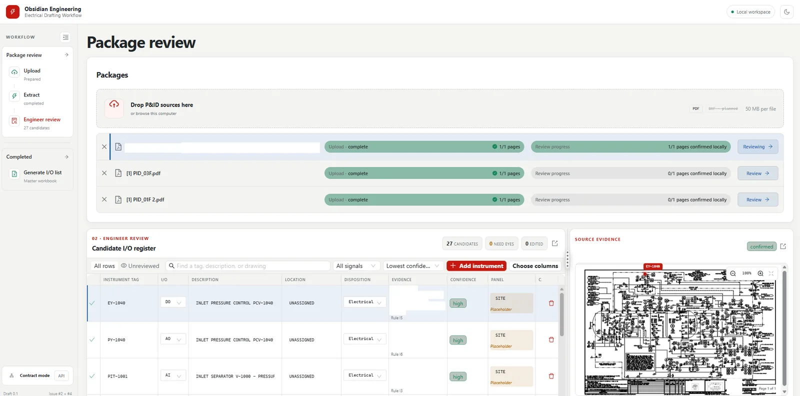
Task: Open the Engineer review step icon
Action: click(x=14, y=120)
